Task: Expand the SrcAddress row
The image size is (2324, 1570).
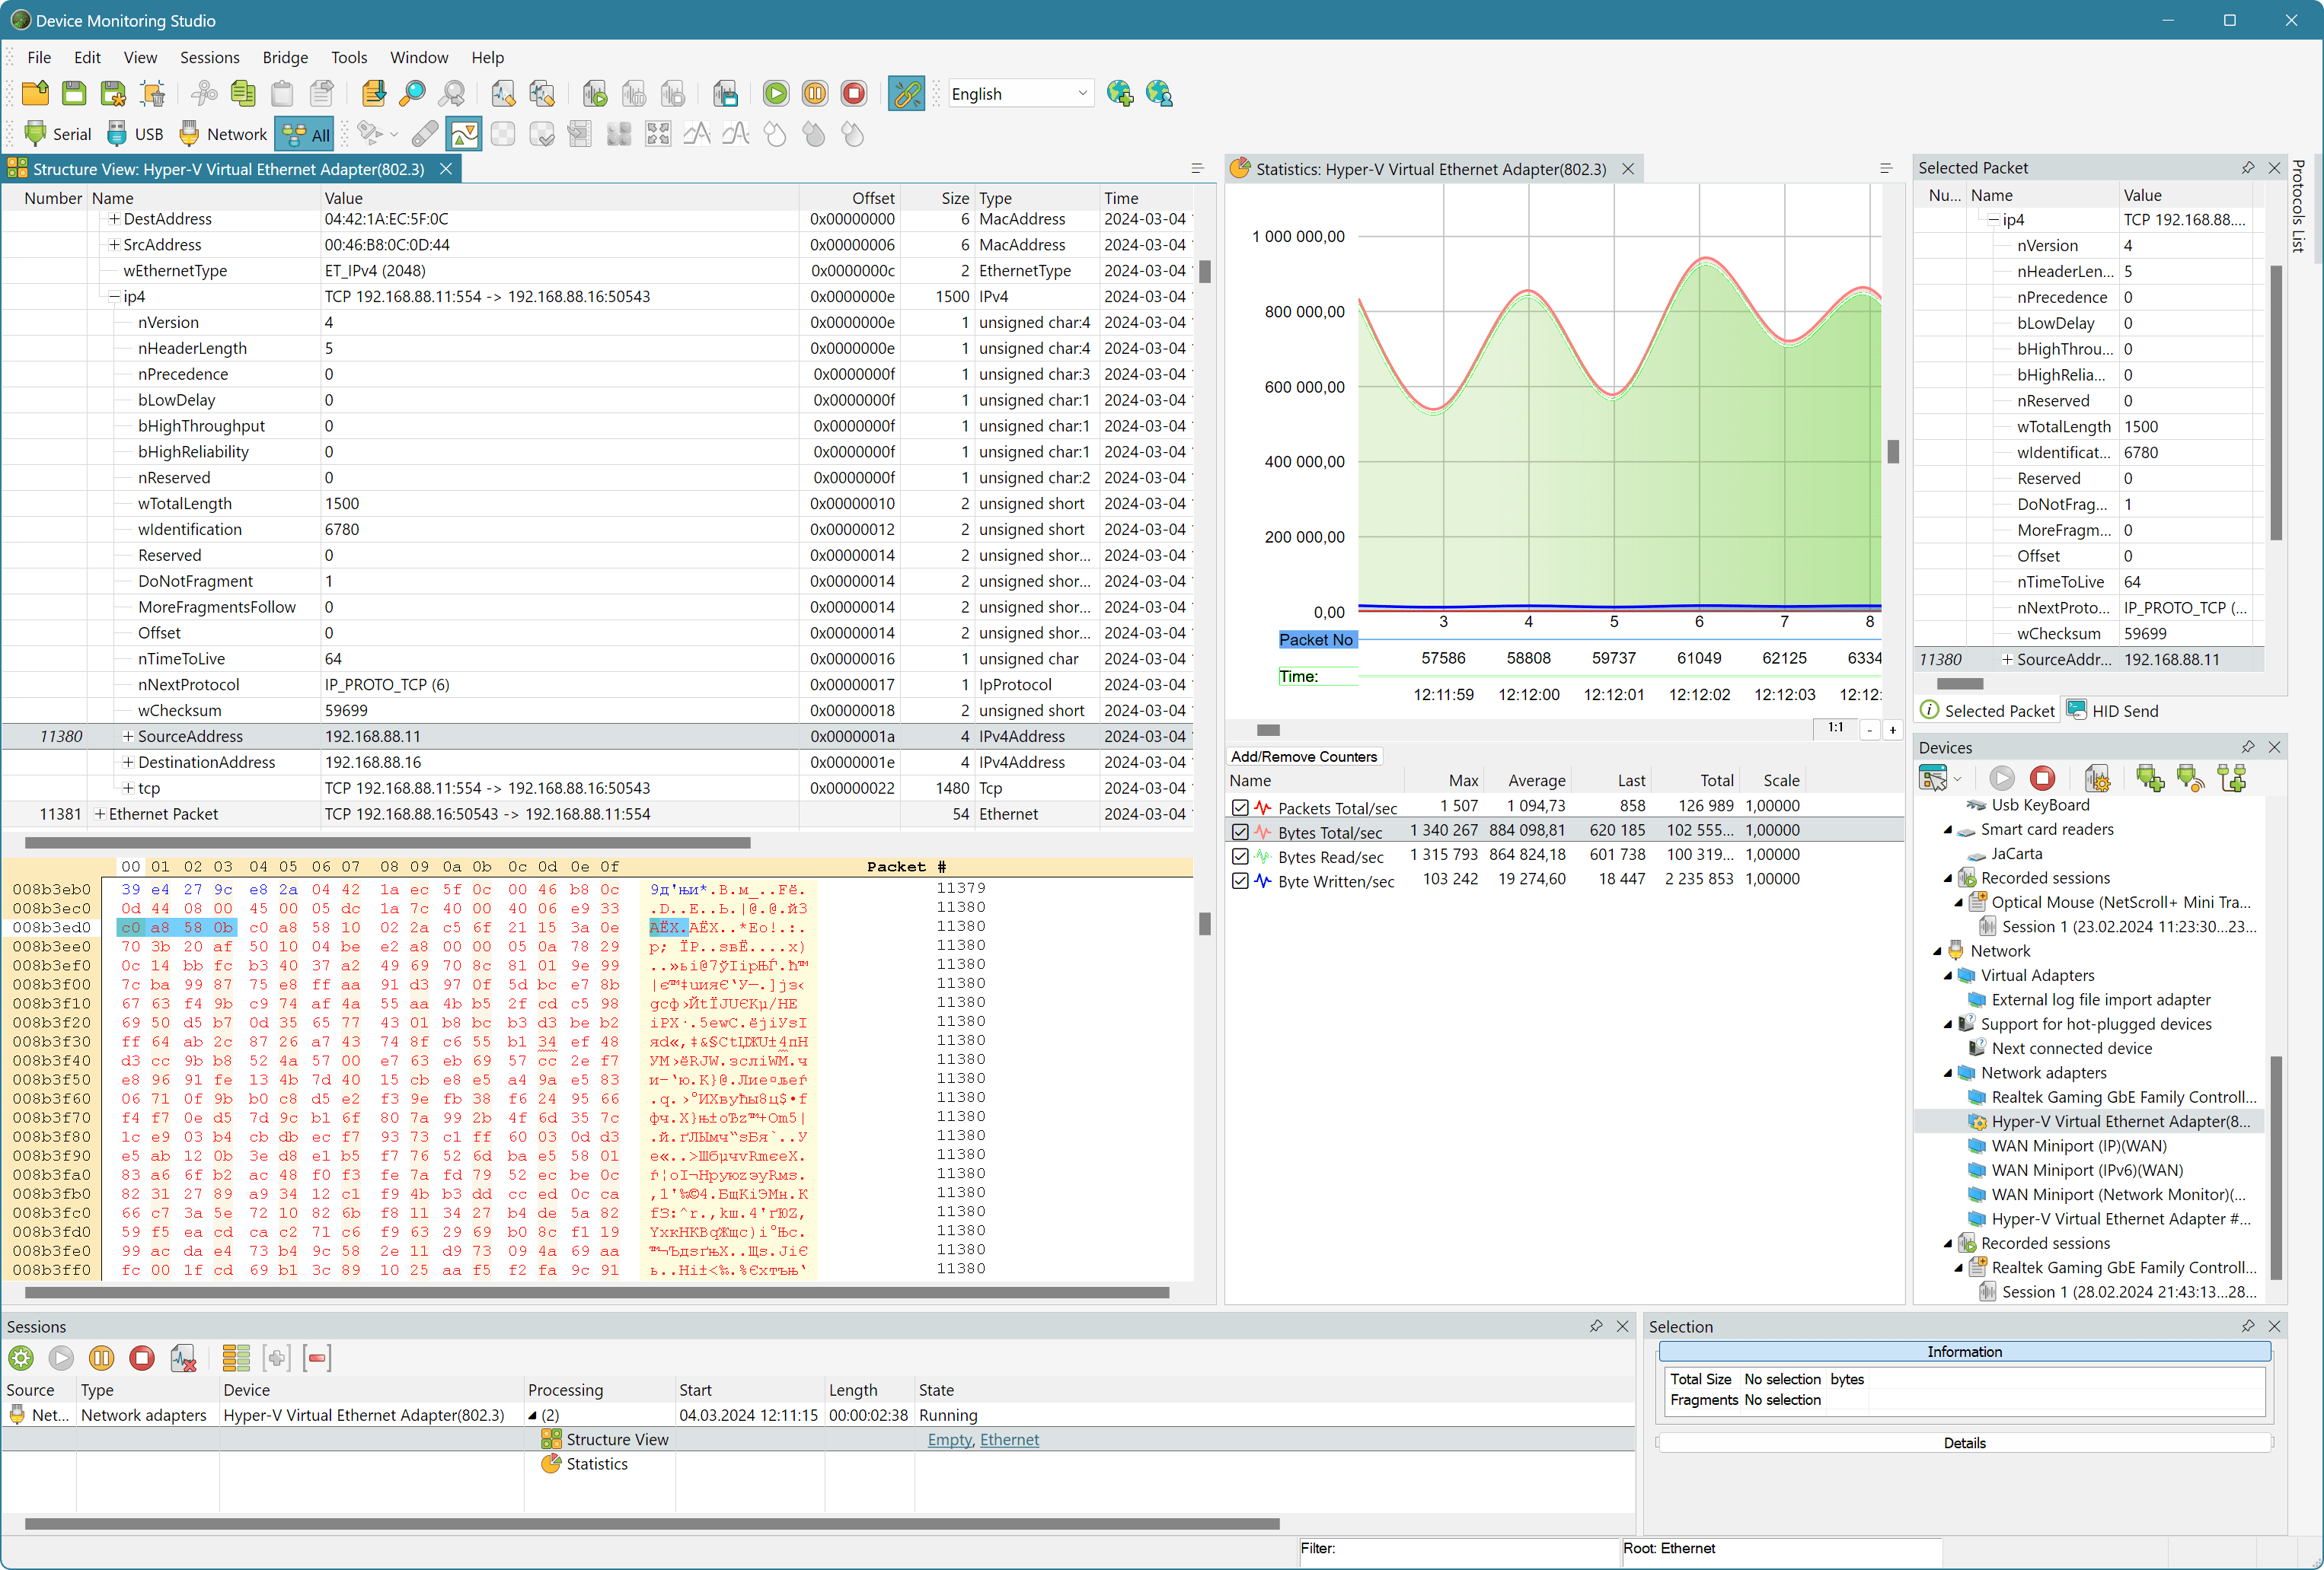Action: 114,245
